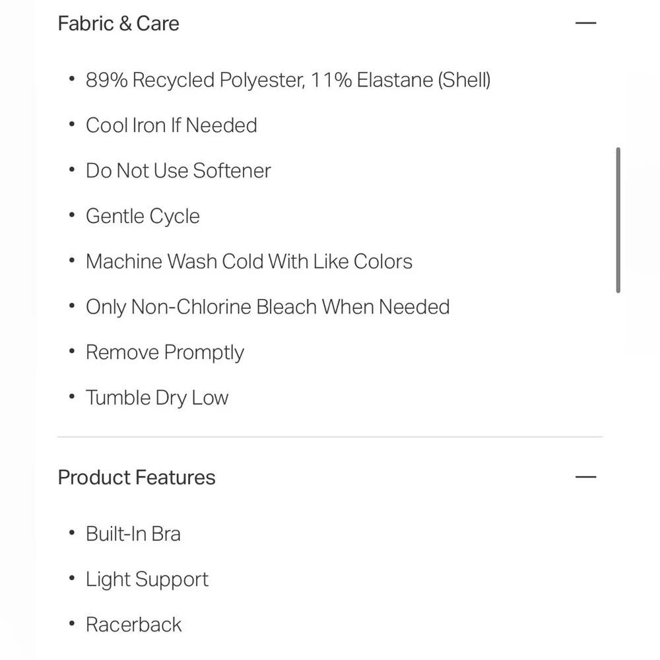This screenshot has height=660, width=660.
Task: Click the Racerback feature item
Action: pos(133,625)
